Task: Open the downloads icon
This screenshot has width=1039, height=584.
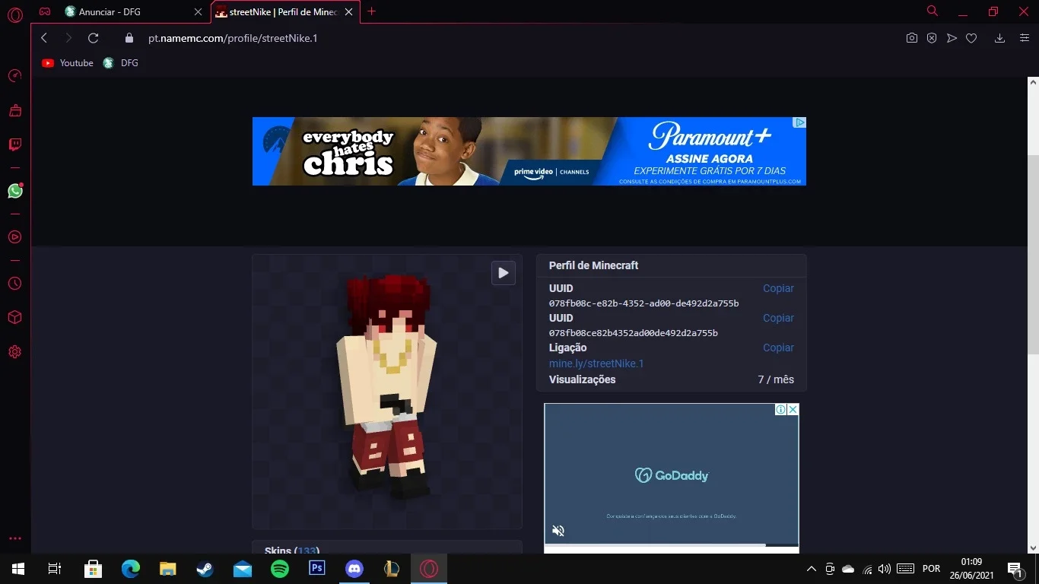Action: pos(999,38)
